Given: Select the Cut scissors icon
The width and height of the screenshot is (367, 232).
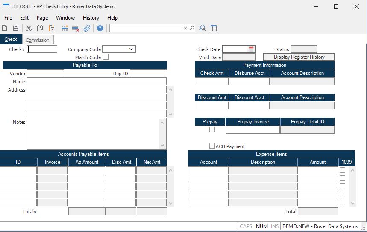Looking at the screenshot, I should click(x=29, y=28).
